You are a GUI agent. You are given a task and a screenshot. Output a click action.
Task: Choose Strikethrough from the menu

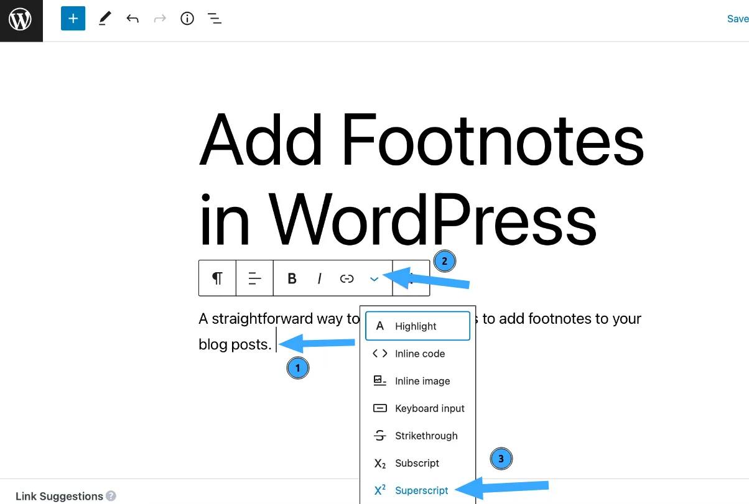417,436
